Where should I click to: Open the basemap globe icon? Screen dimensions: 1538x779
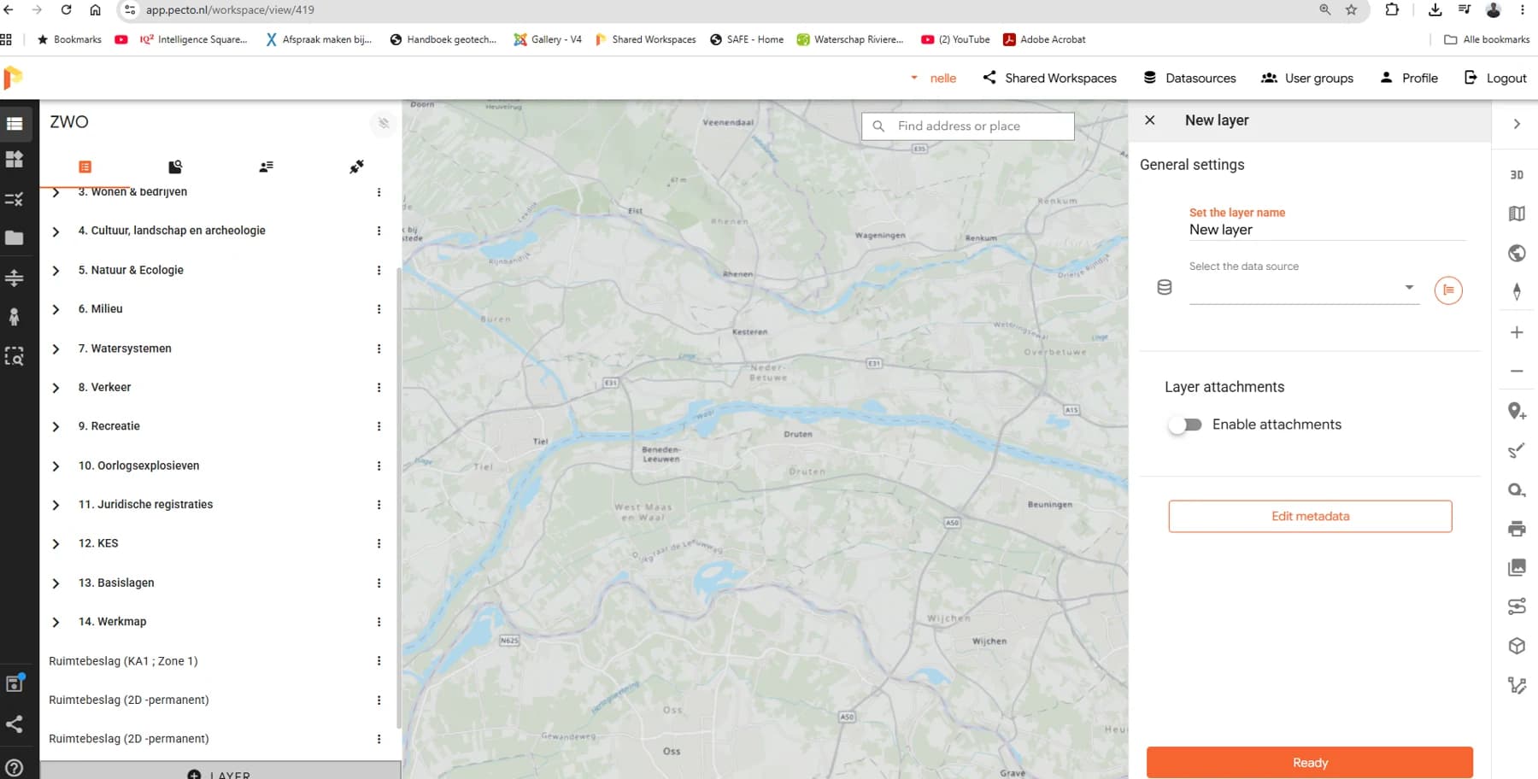point(1517,253)
